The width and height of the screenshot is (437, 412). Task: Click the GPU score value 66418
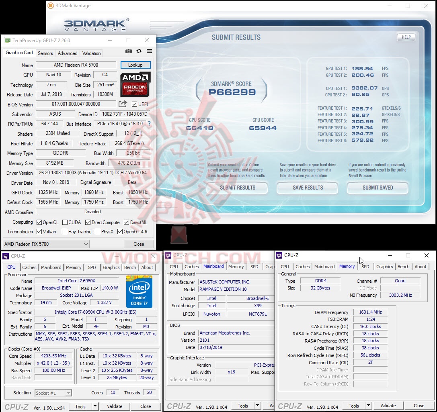pos(199,128)
